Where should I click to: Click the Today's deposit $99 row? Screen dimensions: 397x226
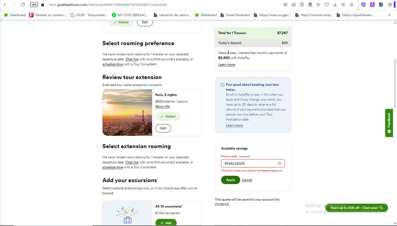pyautogui.click(x=253, y=43)
